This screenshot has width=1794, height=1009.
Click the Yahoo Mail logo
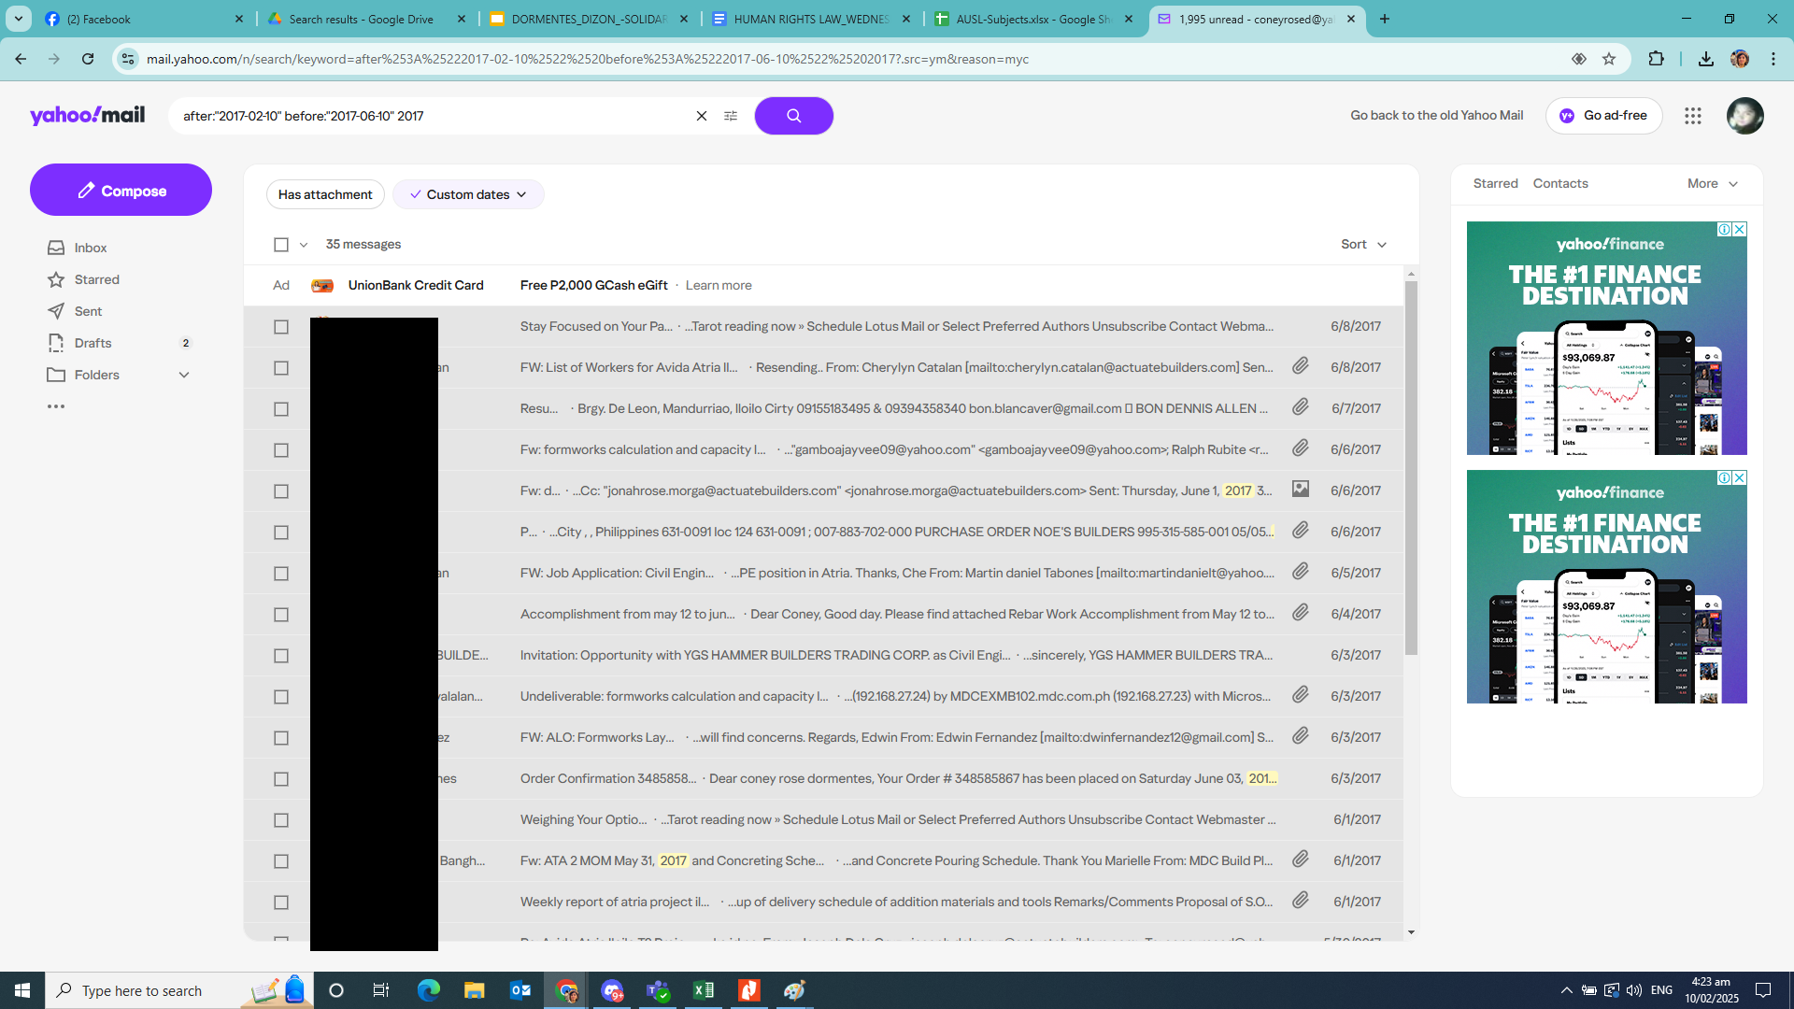pyautogui.click(x=87, y=115)
